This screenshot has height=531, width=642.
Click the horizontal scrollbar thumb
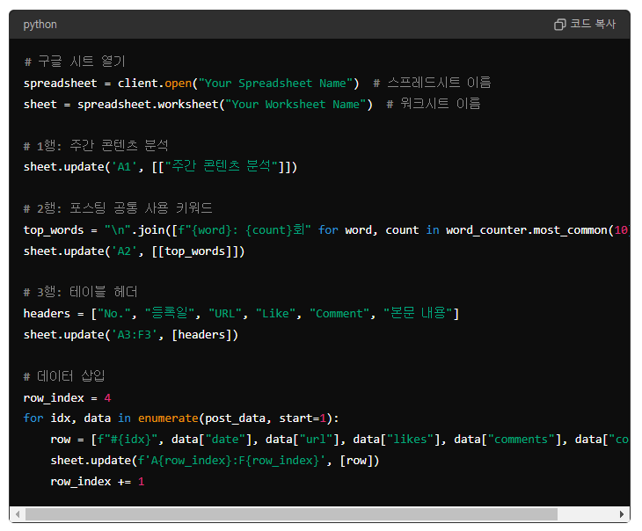pyautogui.click(x=291, y=513)
